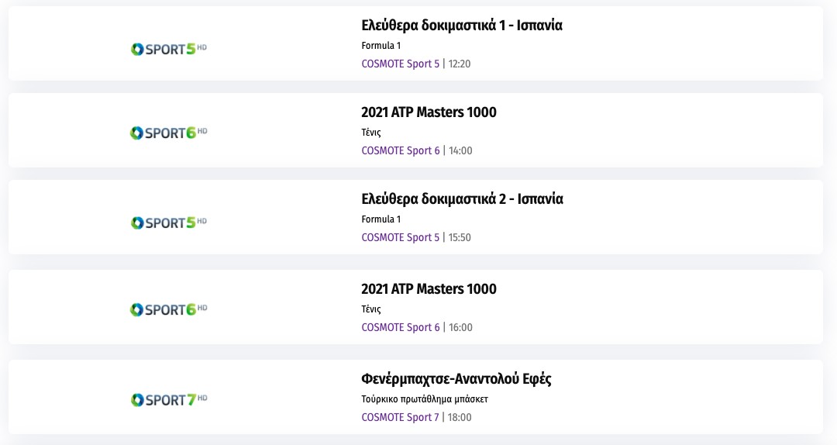Click the 18:00 broadcast time
The width and height of the screenshot is (837, 445).
pyautogui.click(x=460, y=417)
